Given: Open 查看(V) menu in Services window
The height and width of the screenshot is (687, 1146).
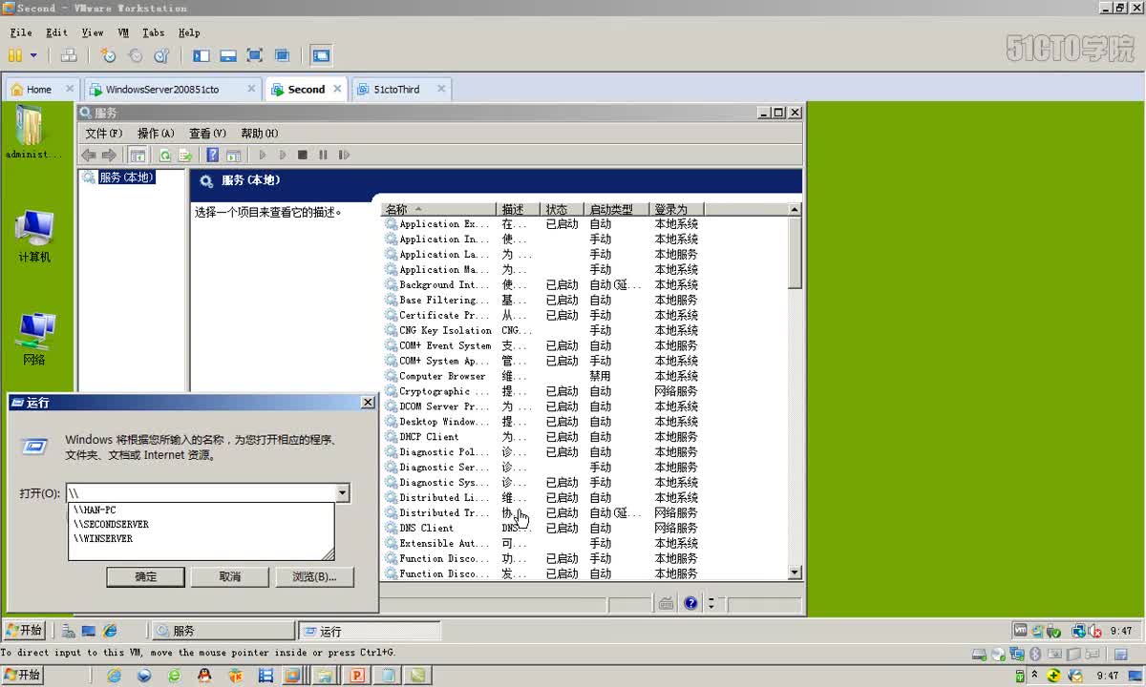Looking at the screenshot, I should pos(207,134).
